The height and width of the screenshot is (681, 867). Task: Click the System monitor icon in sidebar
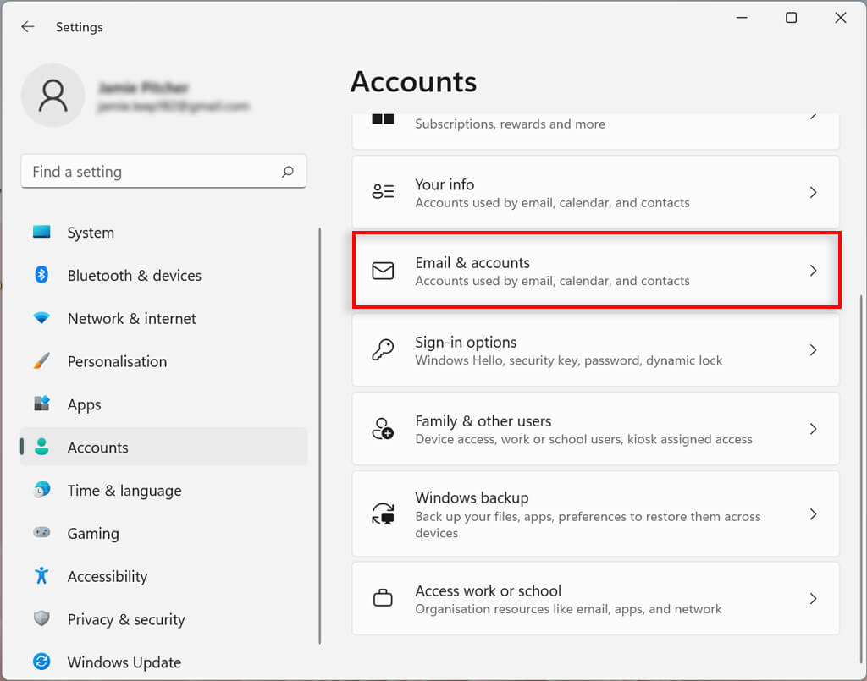click(x=41, y=232)
